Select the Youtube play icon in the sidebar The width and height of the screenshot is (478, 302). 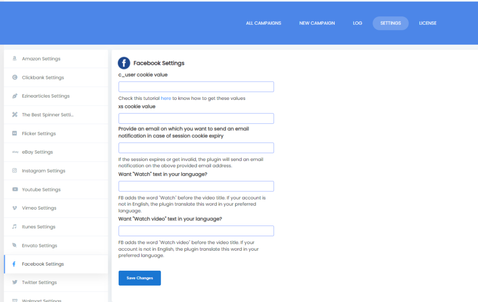14,189
